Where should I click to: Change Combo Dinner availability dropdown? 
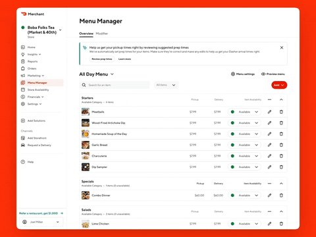click(244, 196)
